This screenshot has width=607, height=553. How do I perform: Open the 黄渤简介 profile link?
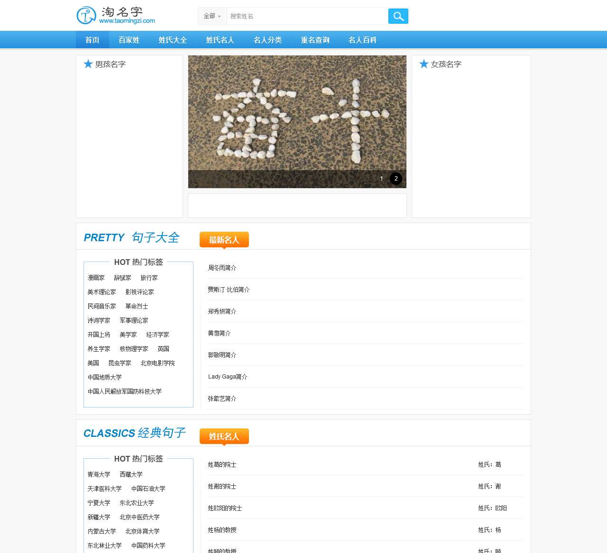220,333
